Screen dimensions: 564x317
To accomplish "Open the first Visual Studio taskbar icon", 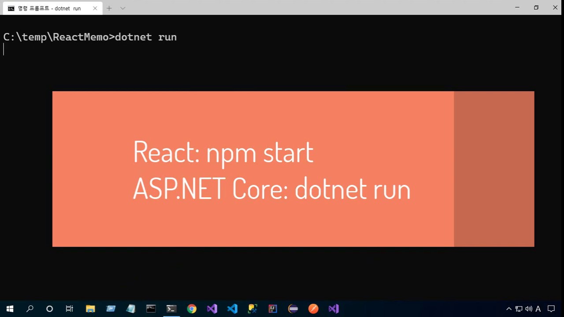I will [x=212, y=309].
